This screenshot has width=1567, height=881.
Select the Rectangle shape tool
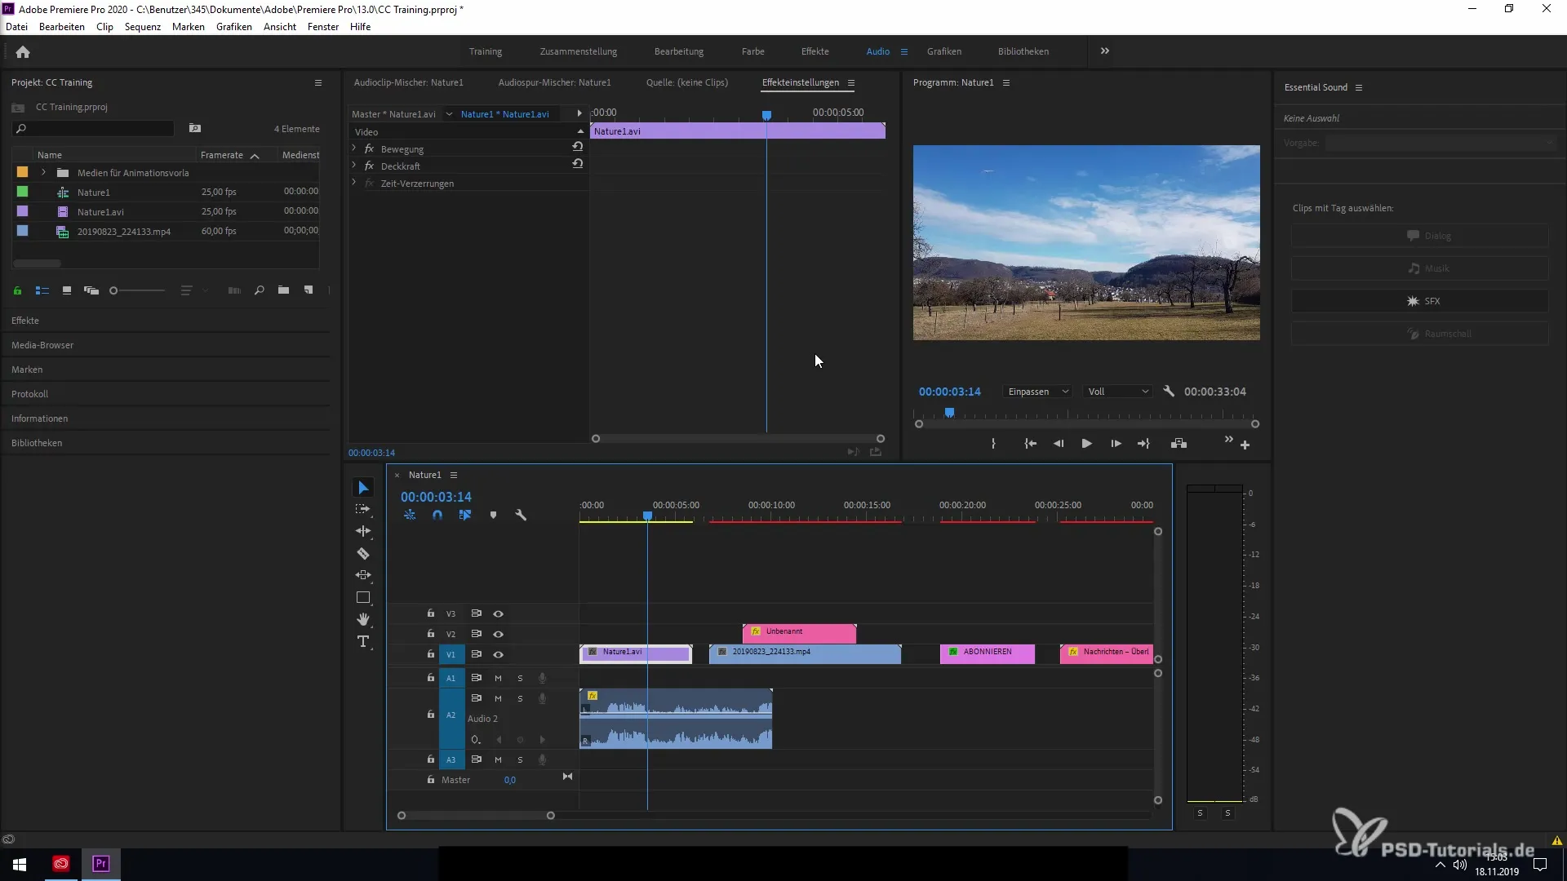coord(363,598)
